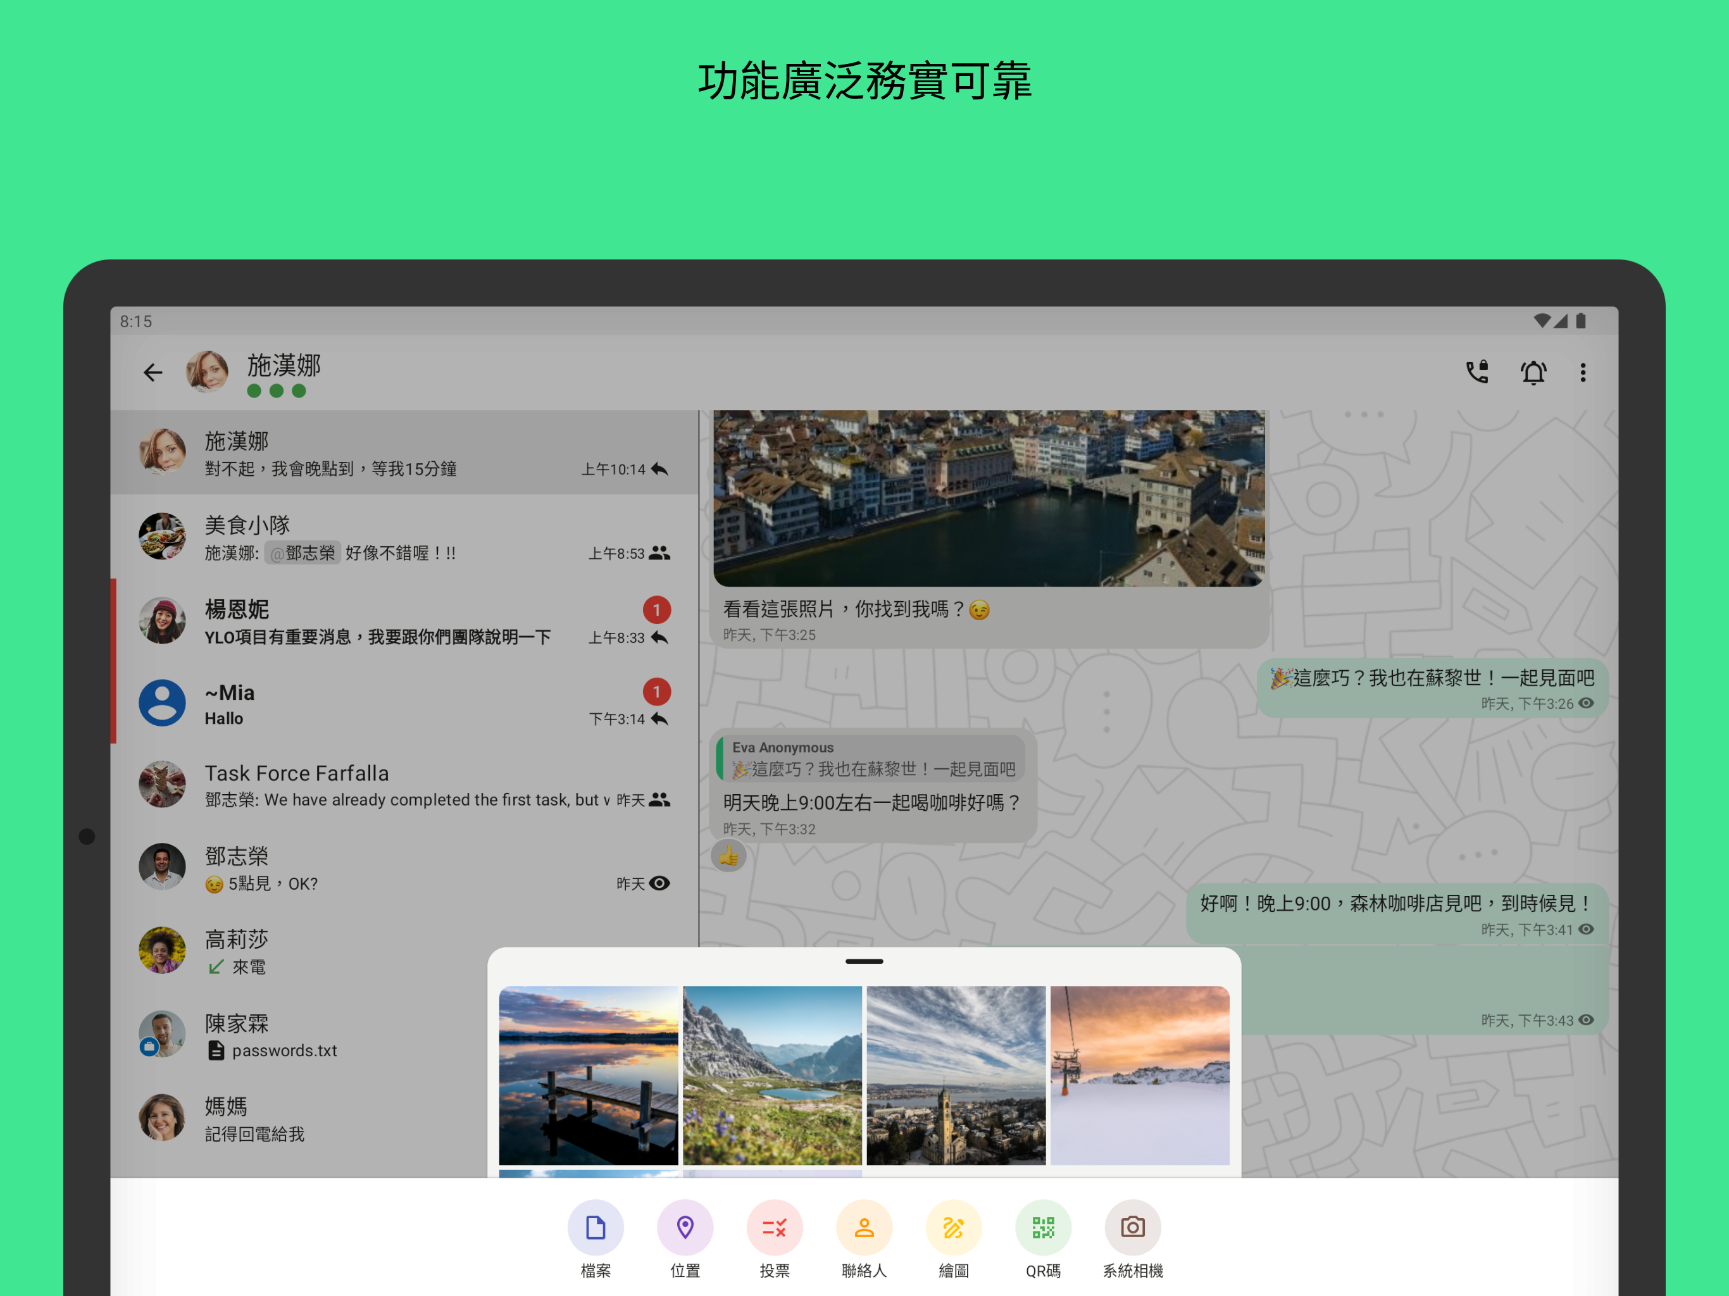Tap 媽媽 profile avatar
This screenshot has height=1296, width=1729.
click(x=162, y=1117)
